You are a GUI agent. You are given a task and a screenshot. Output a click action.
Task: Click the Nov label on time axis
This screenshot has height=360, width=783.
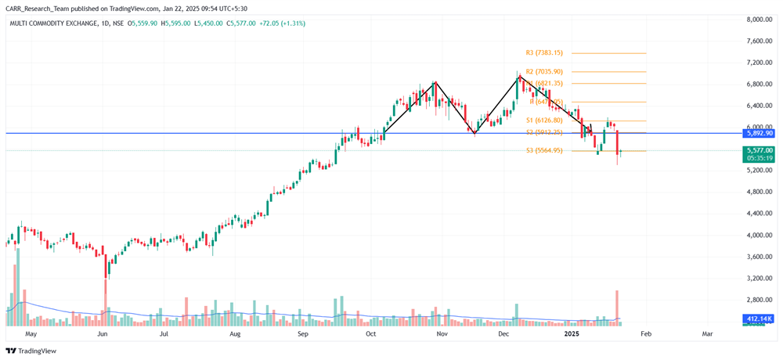(441, 333)
